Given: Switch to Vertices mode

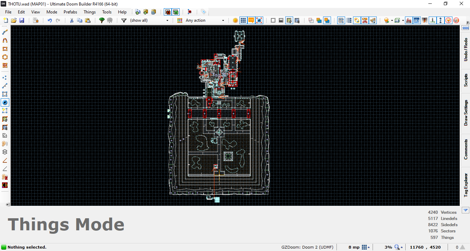Looking at the screenshot, I should (5, 78).
